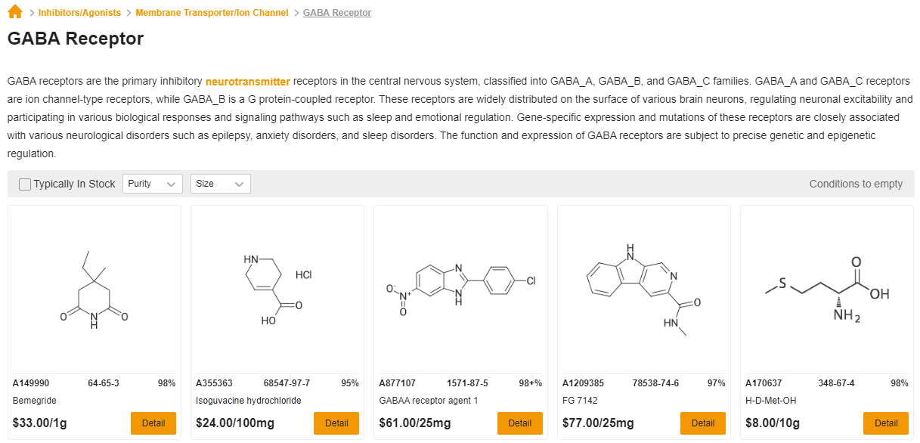The image size is (920, 443).
Task: Click Detail for Bemegride
Action: point(153,423)
